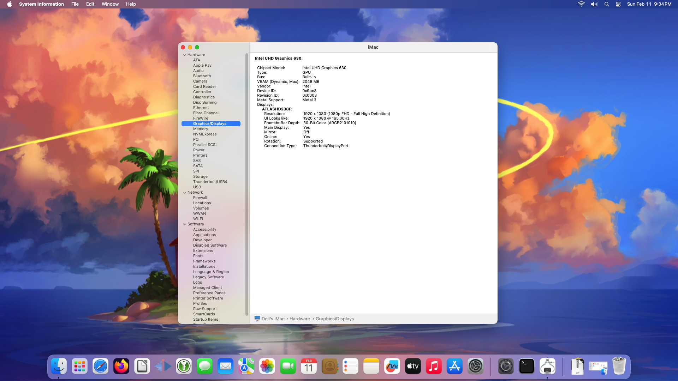Image resolution: width=678 pixels, height=381 pixels.
Task: Open Finder from the dock
Action: tap(59, 366)
